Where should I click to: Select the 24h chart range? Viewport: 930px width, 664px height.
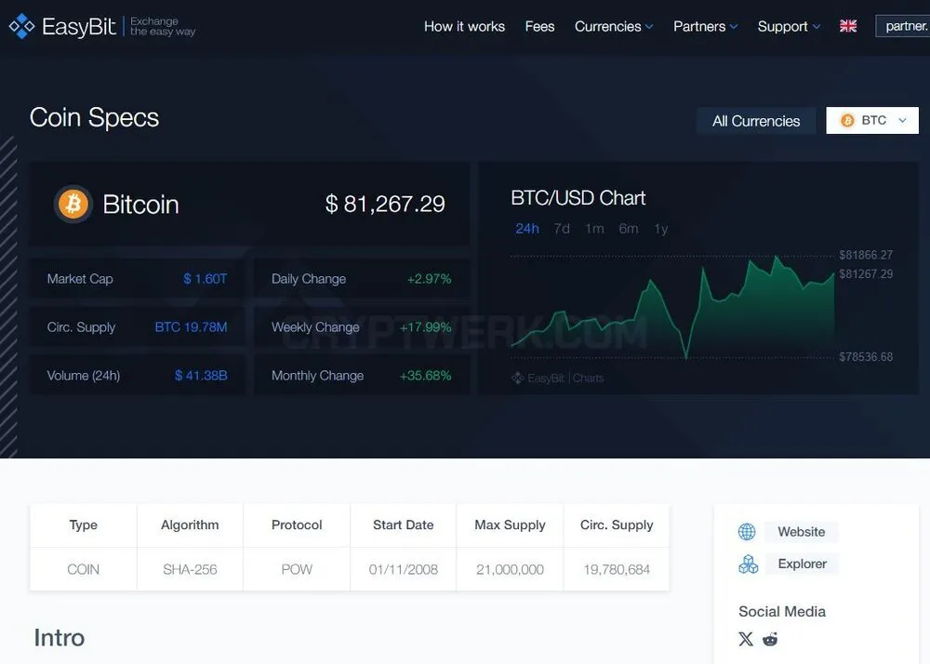(527, 228)
